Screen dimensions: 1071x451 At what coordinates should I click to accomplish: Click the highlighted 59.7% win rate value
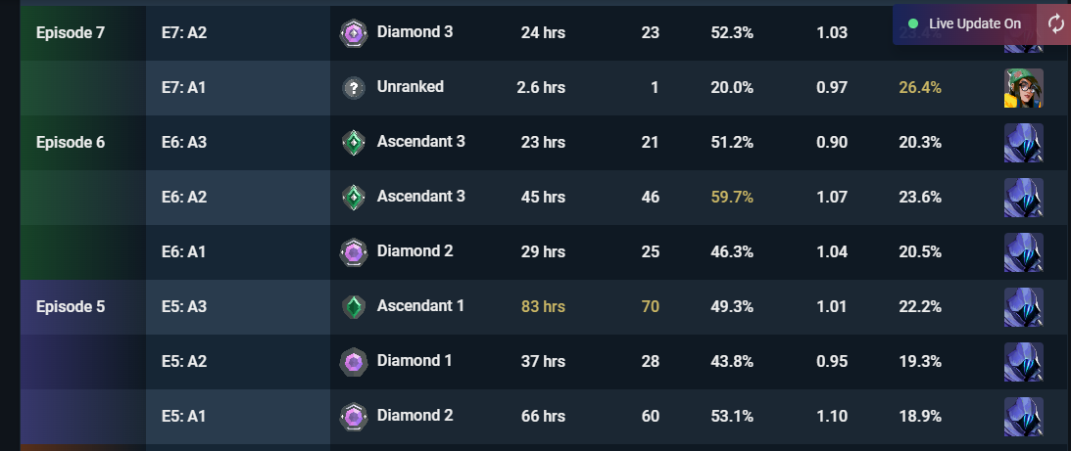tap(732, 198)
